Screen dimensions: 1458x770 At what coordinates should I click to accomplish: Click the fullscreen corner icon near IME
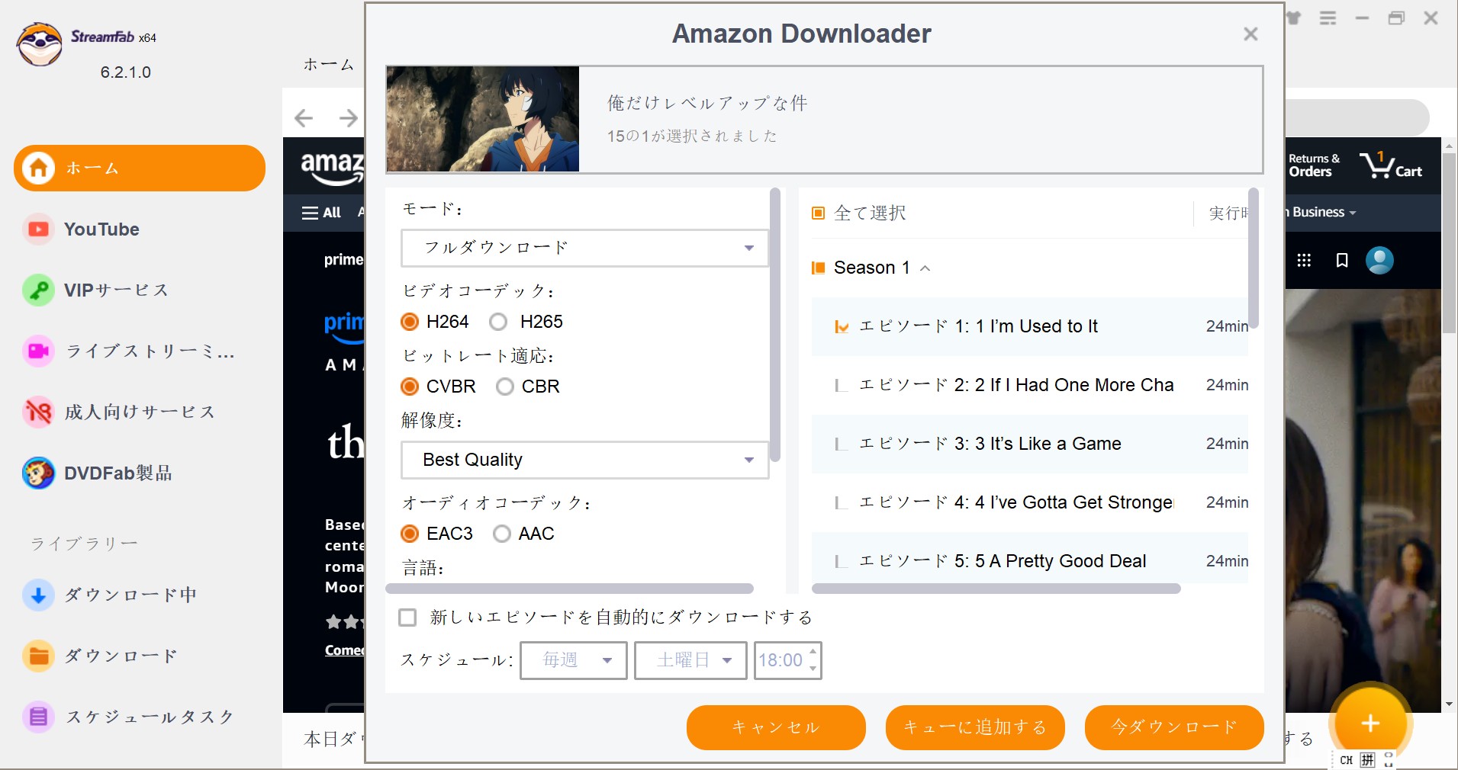point(1389,760)
